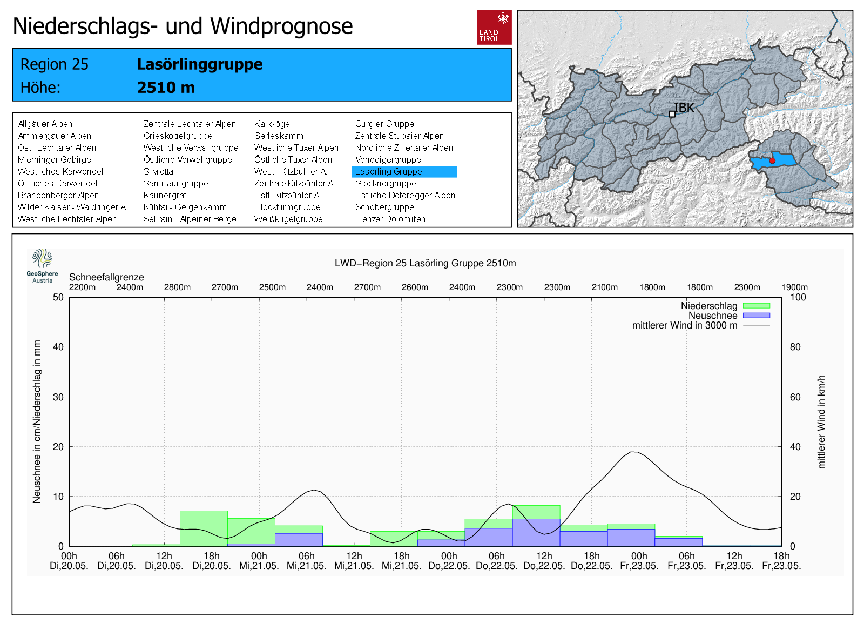Screen dimensions: 864x623
Task: Choose Lienzer Dolomiten region
Action: click(390, 219)
